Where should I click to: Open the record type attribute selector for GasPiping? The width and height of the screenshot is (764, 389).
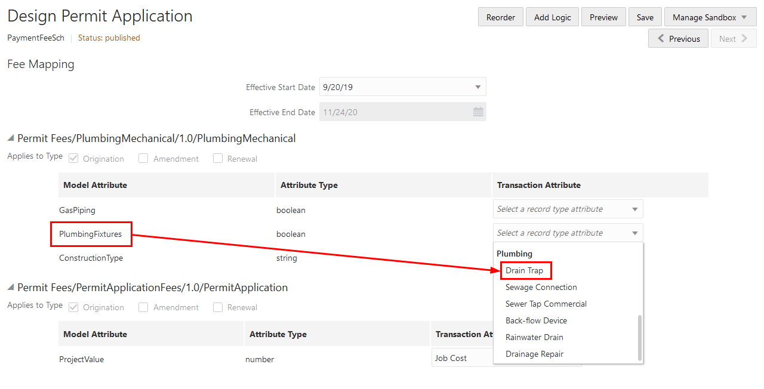tap(567, 209)
